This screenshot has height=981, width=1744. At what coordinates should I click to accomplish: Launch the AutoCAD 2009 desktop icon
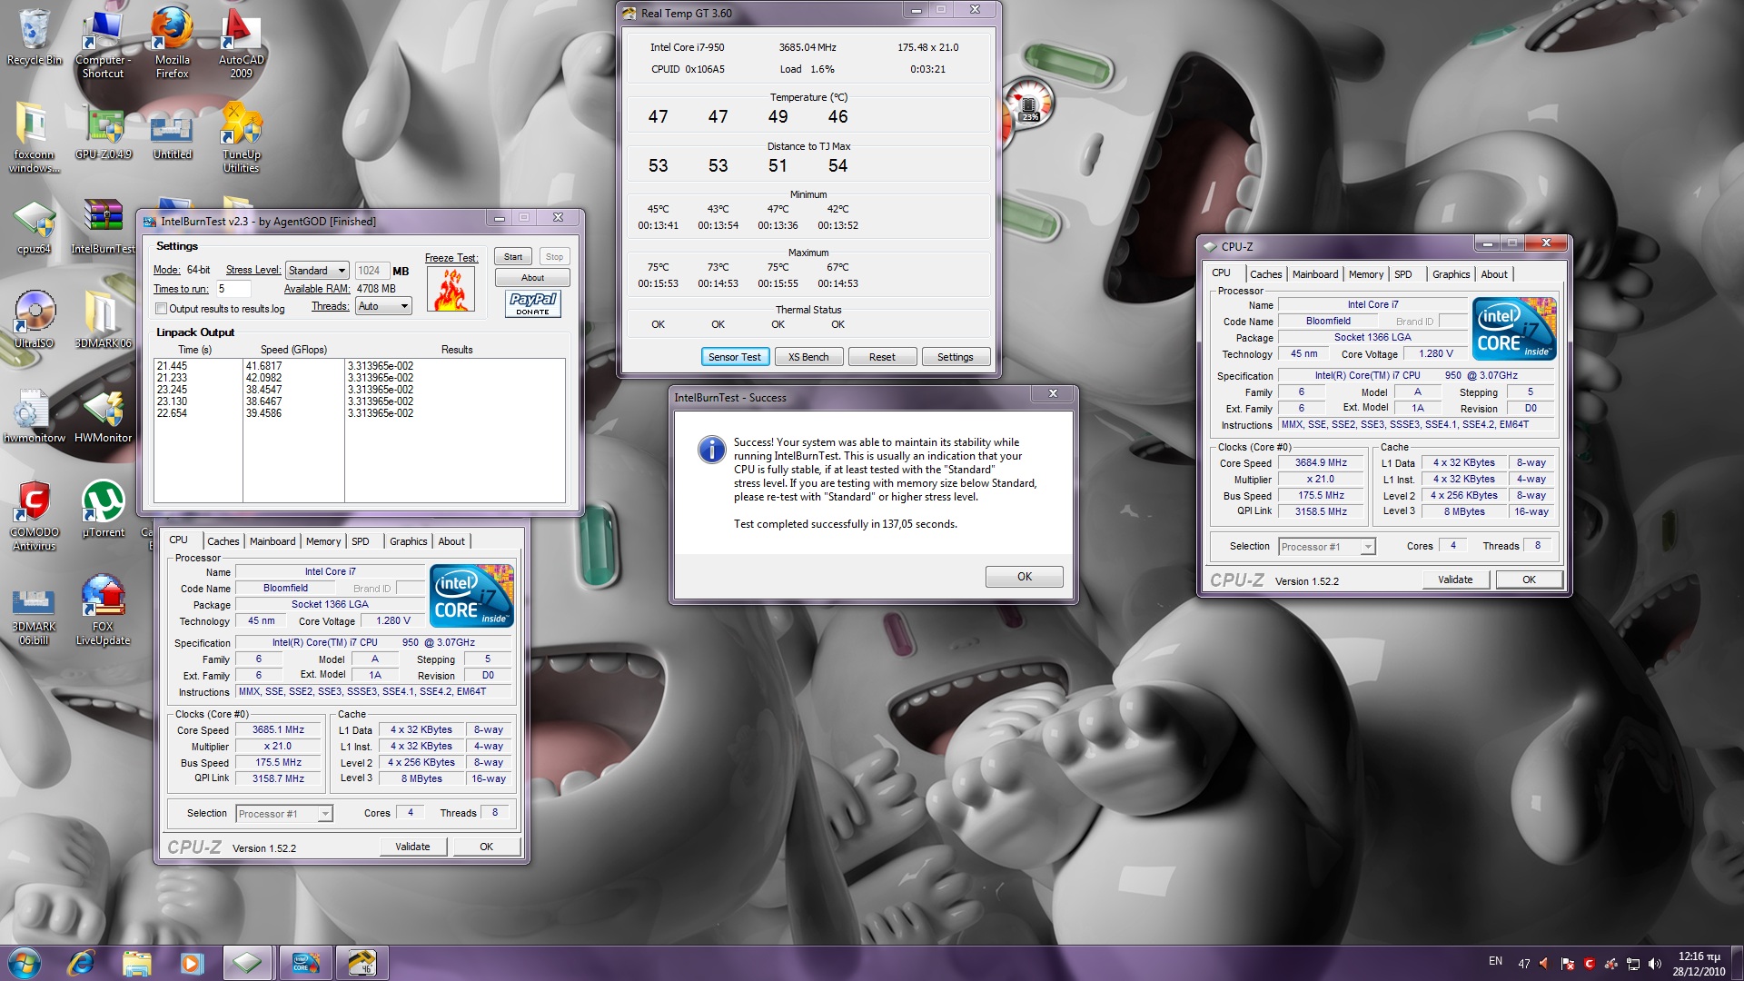[x=241, y=43]
